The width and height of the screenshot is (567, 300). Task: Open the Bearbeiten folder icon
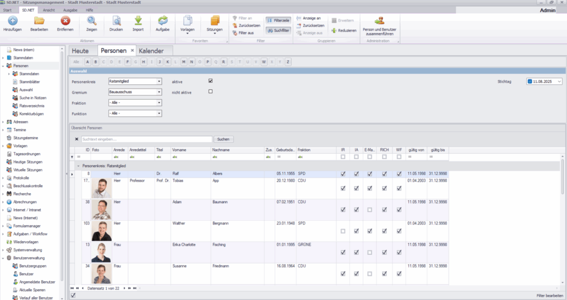coord(39,21)
